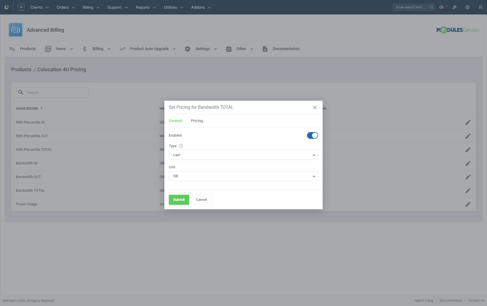487x306 pixels.
Task: Open the dashboard gauge notifications icon
Action: [x=441, y=7]
